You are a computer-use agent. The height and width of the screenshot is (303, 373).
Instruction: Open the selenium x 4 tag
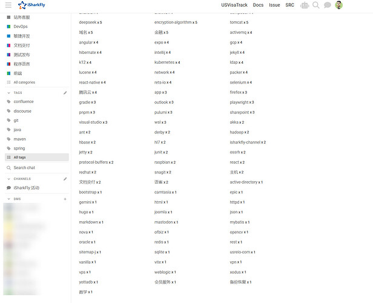pyautogui.click(x=241, y=82)
